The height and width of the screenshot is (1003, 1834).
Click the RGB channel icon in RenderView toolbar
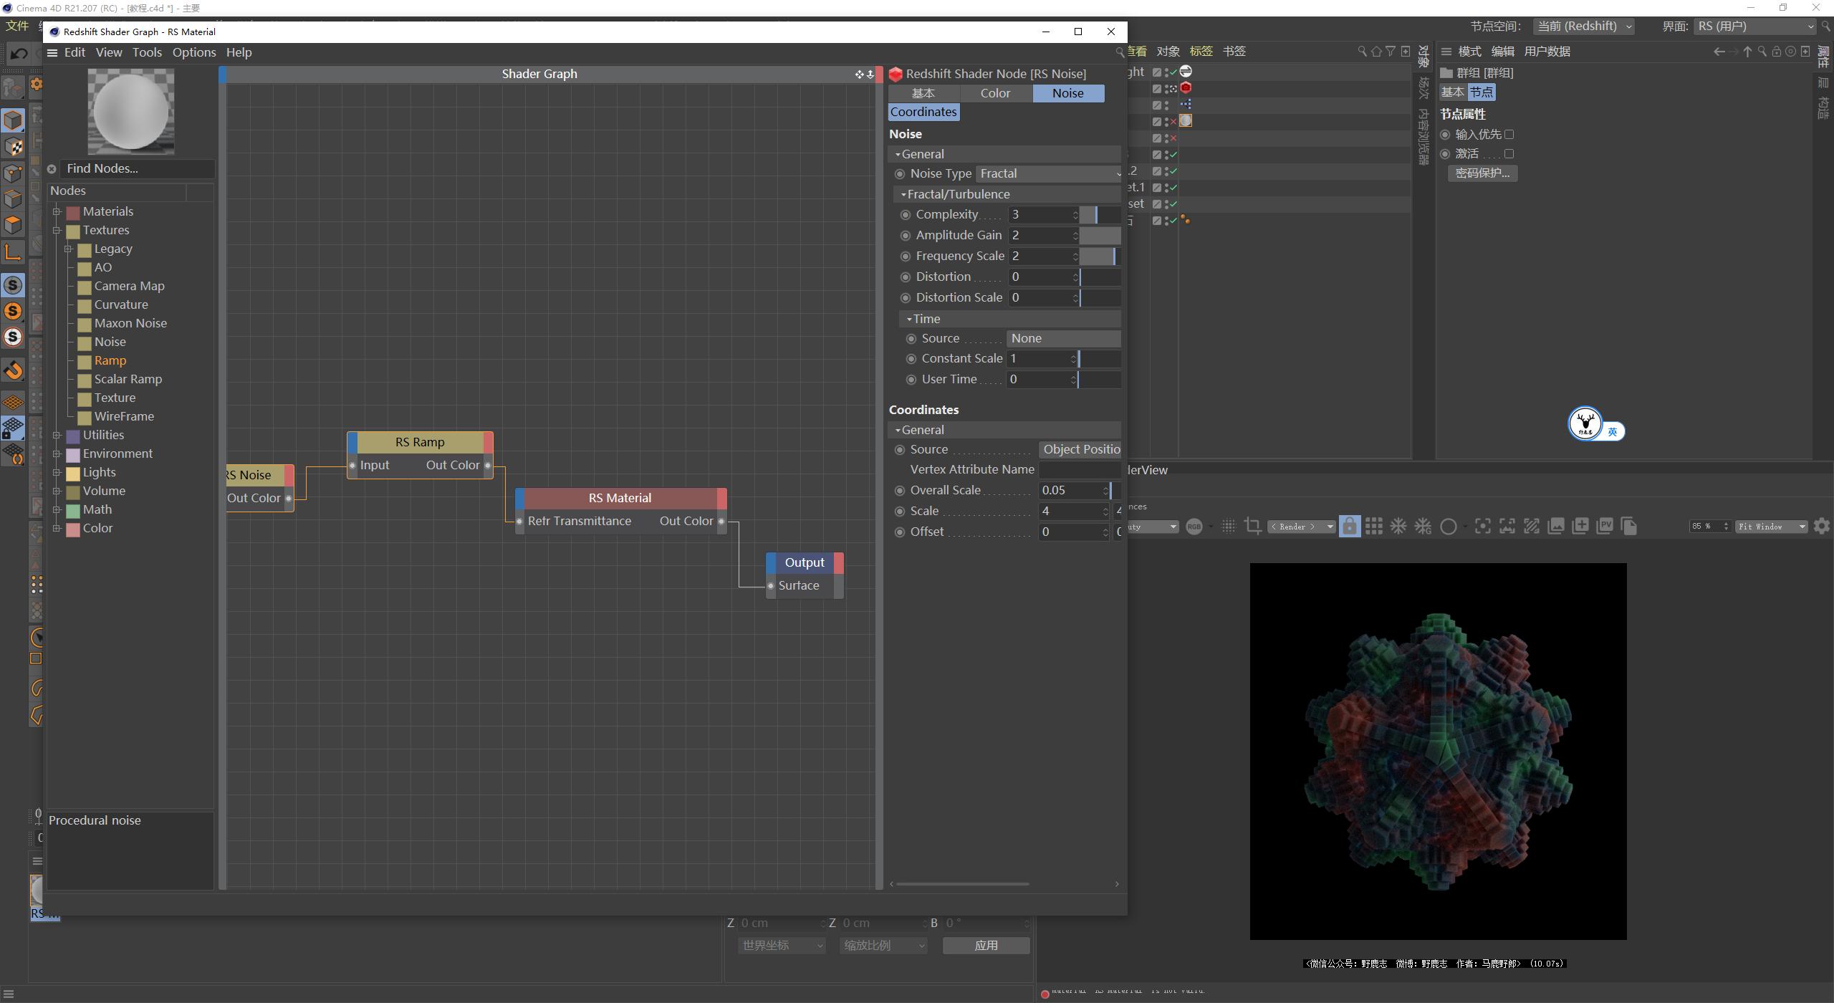coord(1195,526)
